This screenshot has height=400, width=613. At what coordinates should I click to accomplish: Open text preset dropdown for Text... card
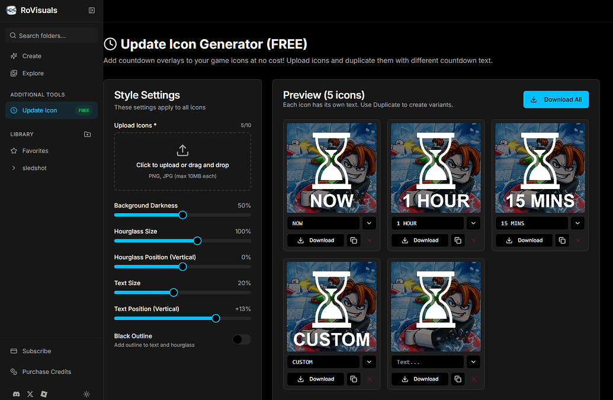pyautogui.click(x=473, y=361)
